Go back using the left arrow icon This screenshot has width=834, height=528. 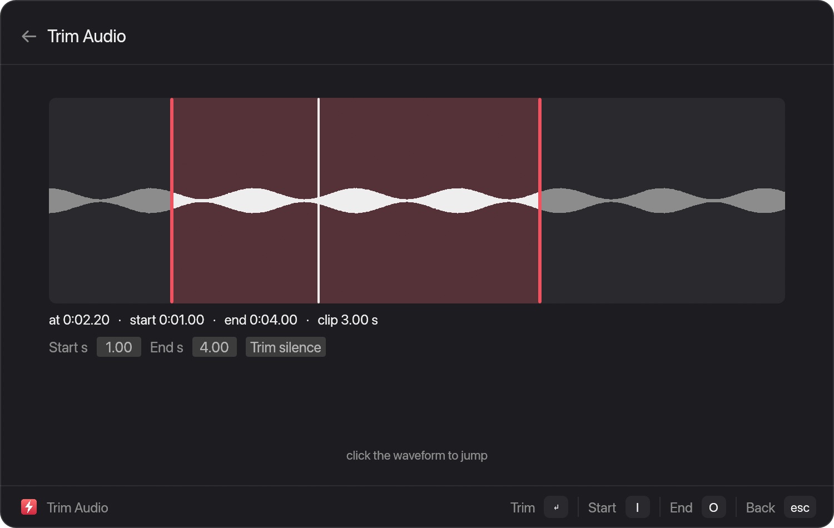(x=29, y=37)
